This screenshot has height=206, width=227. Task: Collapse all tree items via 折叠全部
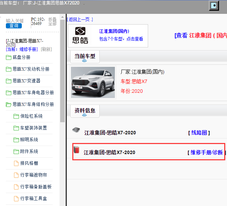click(x=52, y=21)
